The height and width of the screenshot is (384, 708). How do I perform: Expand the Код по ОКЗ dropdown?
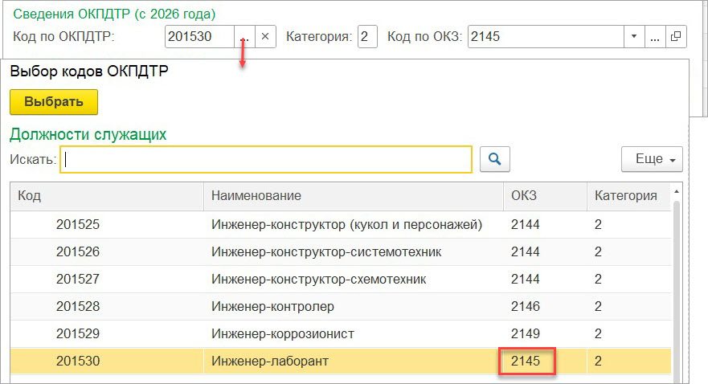click(x=633, y=37)
